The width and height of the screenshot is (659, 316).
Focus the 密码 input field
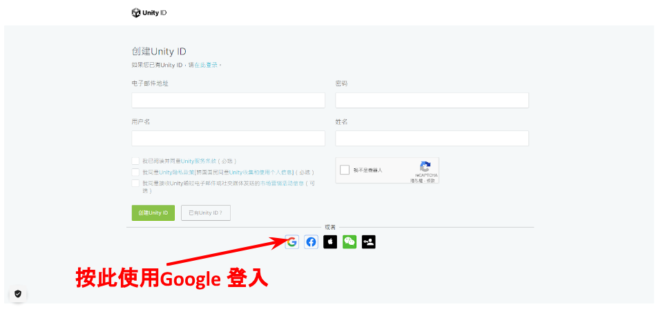pos(432,100)
